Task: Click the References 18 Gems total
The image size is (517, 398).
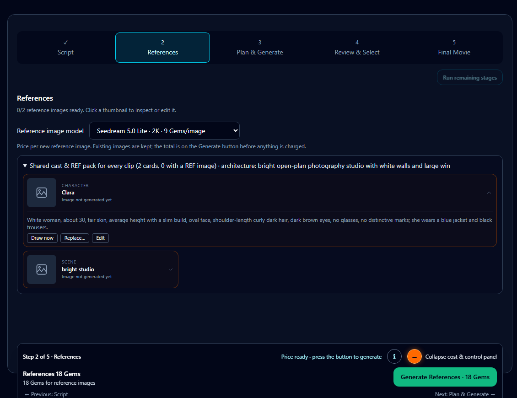Action: (51, 374)
